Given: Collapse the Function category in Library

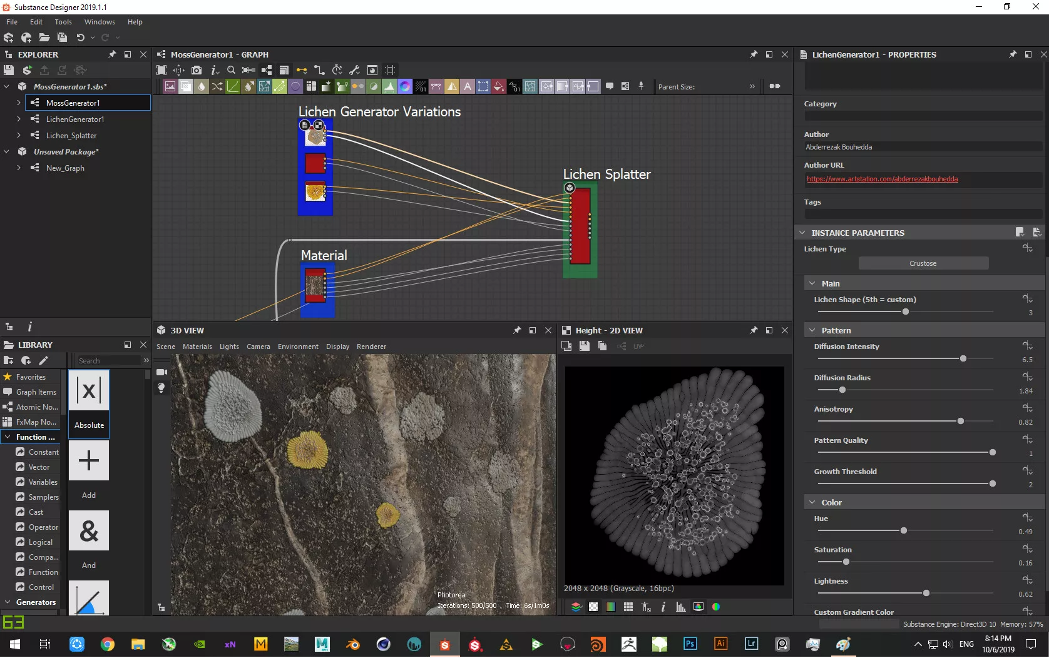Looking at the screenshot, I should click(x=7, y=437).
